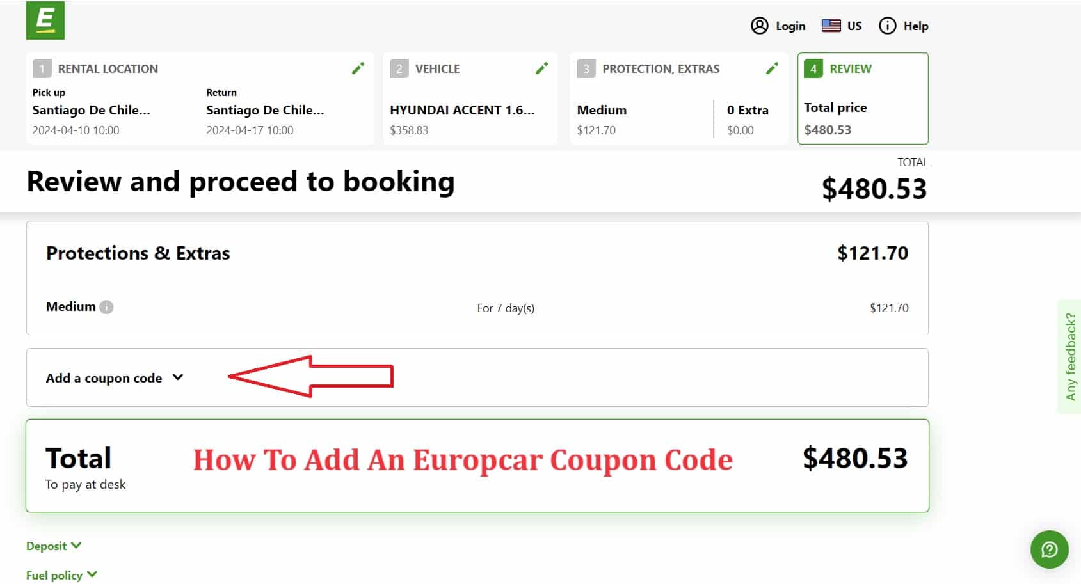Viewport: 1081px width, 584px height.
Task: Click the Help info icon
Action: (887, 26)
